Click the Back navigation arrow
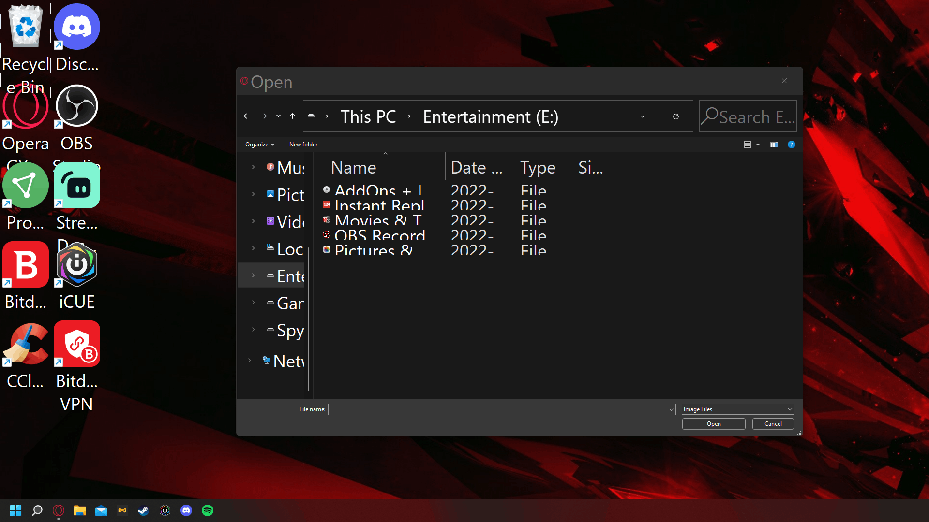929x522 pixels. [x=247, y=116]
